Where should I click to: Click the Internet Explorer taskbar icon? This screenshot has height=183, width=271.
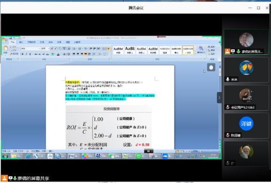(x=28, y=156)
